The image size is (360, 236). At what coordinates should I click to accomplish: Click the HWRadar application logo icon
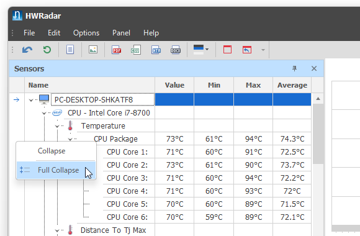tap(17, 16)
